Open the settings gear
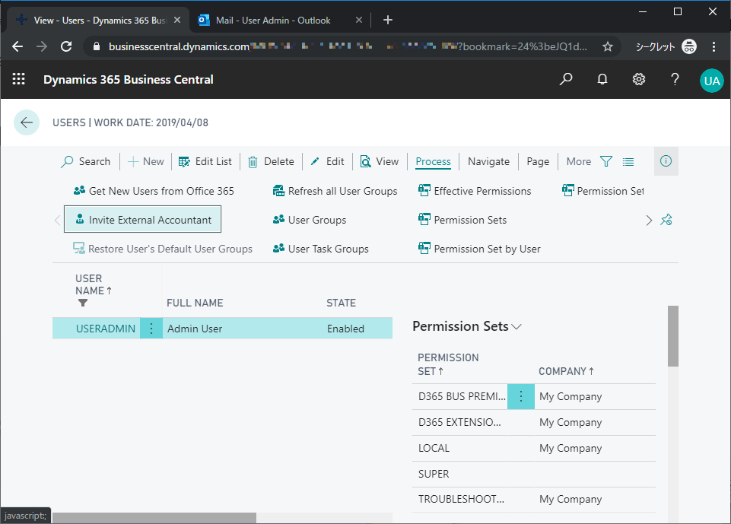 (639, 79)
